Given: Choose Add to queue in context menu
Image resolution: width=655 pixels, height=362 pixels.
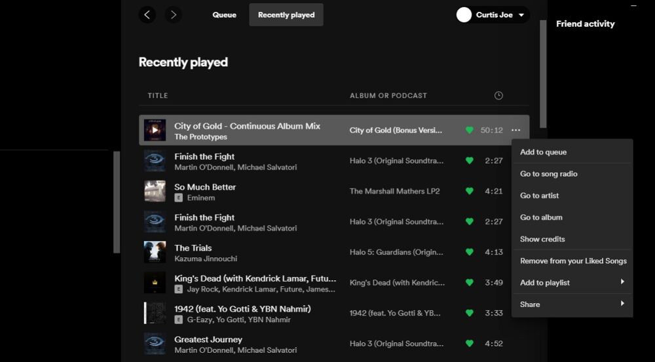Looking at the screenshot, I should [572, 153].
